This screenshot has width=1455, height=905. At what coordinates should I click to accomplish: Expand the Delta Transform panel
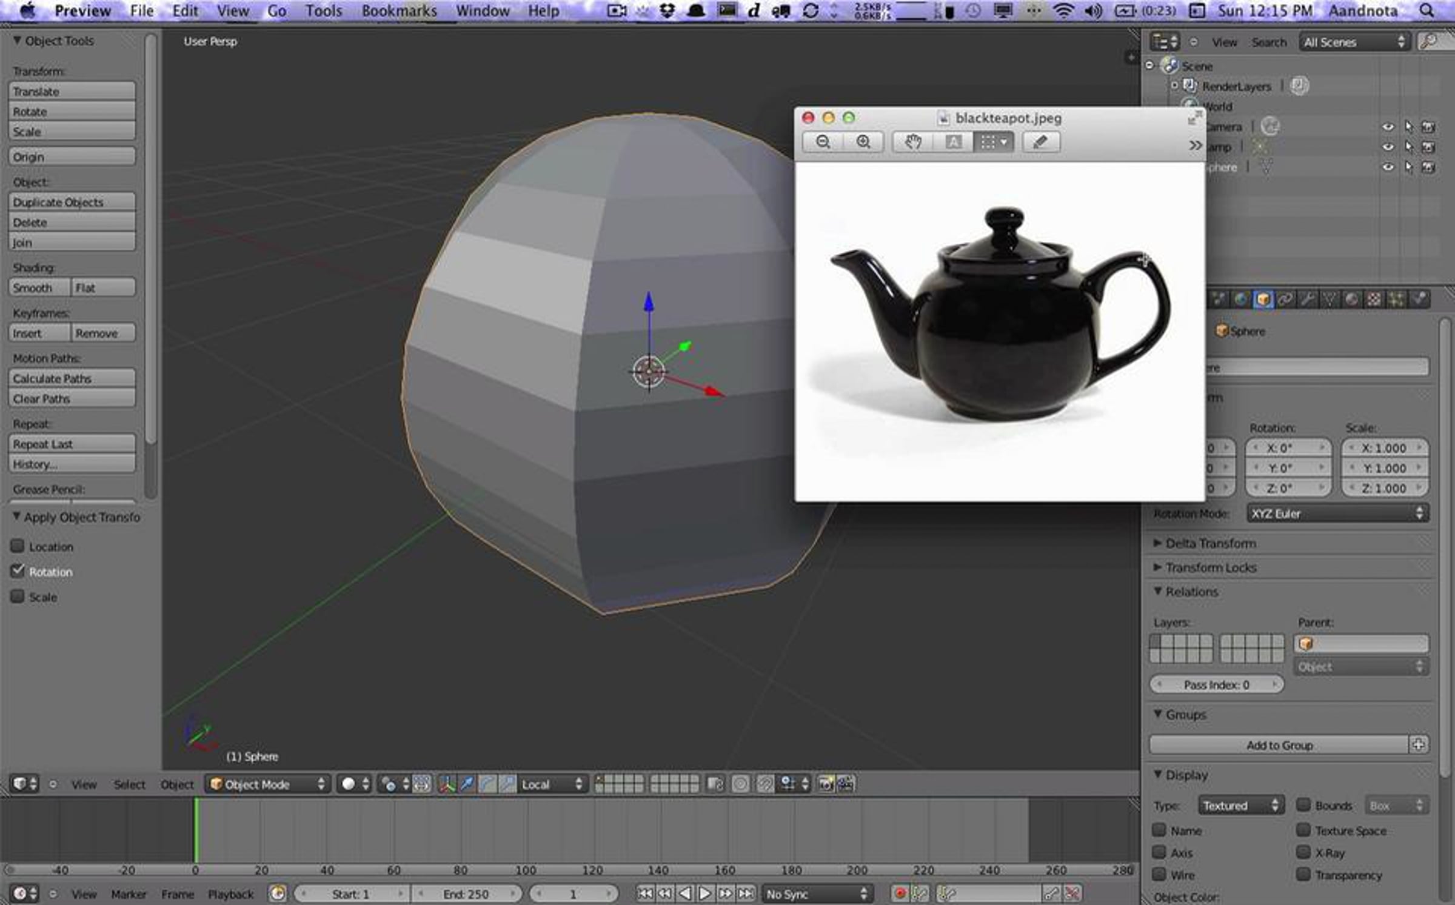click(1210, 543)
